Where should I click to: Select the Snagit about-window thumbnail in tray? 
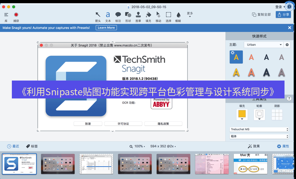click(x=19, y=164)
